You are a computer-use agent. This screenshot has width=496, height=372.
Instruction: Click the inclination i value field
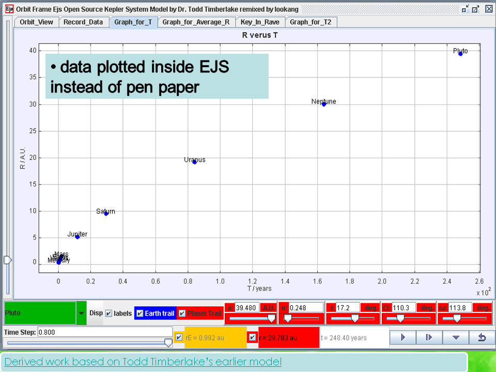click(x=348, y=308)
